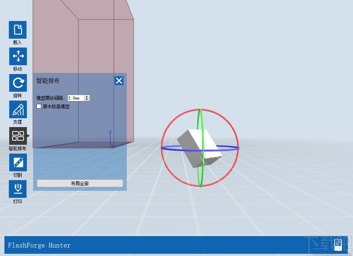Click the printer status icon bottom right
The height and width of the screenshot is (256, 353).
[x=338, y=244]
